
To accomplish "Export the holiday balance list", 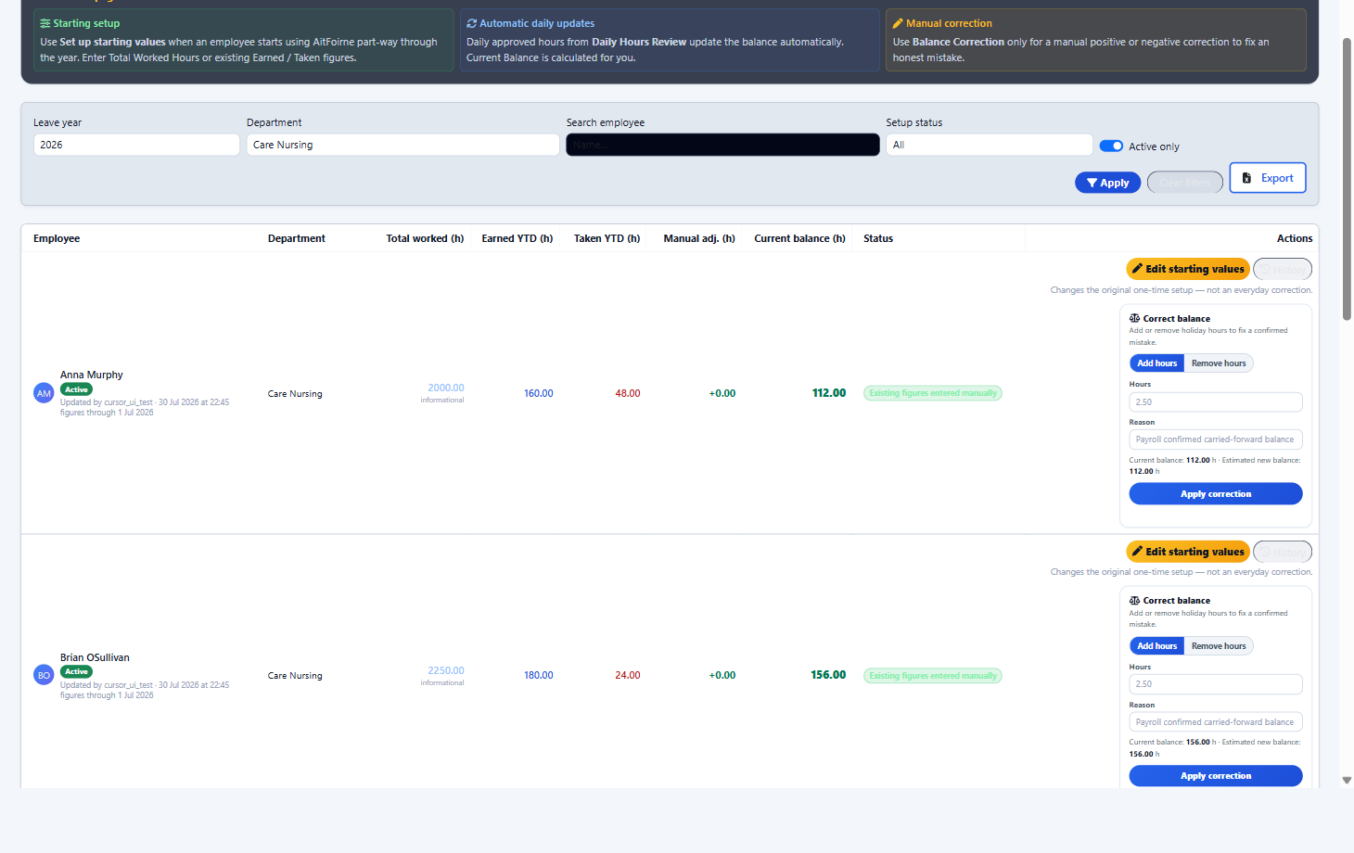I will [1268, 178].
